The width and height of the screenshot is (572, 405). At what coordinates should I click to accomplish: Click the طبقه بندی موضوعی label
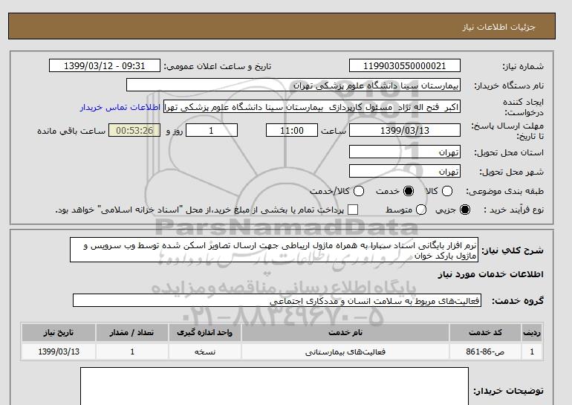pyautogui.click(x=505, y=191)
